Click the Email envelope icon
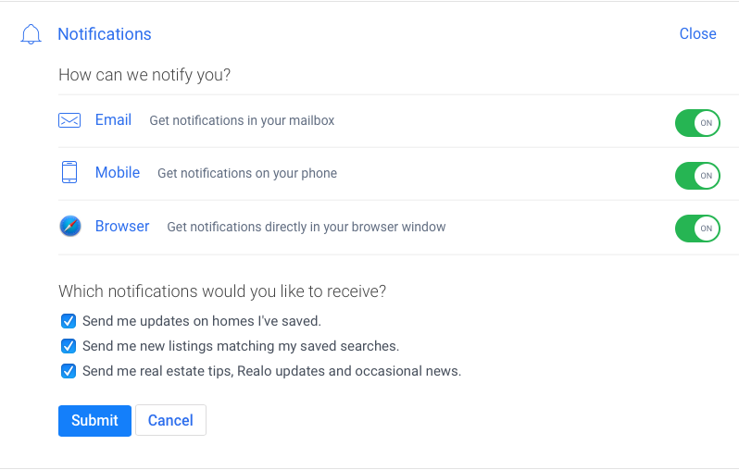739x470 pixels. pyautogui.click(x=69, y=120)
